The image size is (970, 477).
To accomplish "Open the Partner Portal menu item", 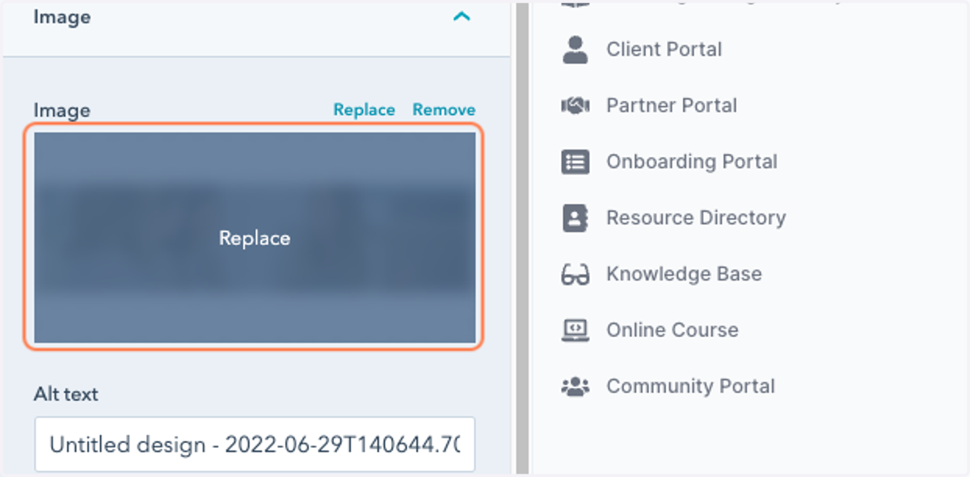I will 672,105.
